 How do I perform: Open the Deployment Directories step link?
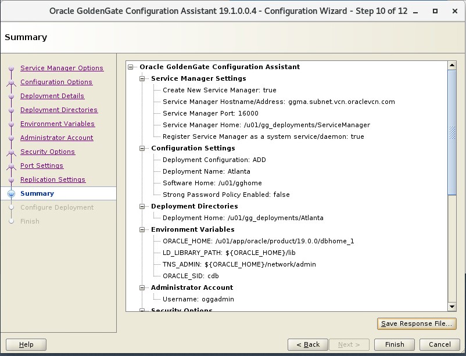tap(59, 110)
